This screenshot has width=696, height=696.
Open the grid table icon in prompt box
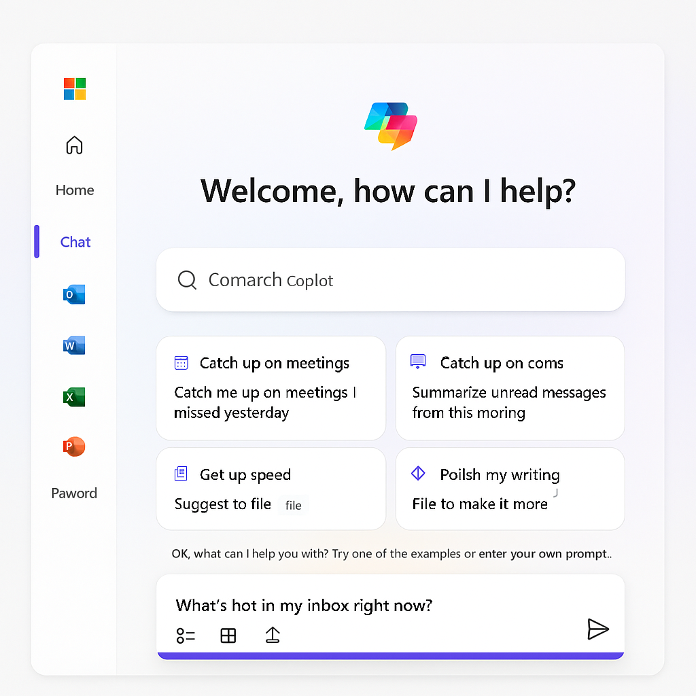[228, 636]
